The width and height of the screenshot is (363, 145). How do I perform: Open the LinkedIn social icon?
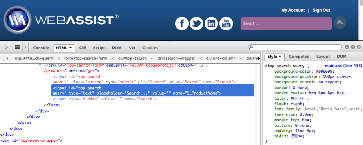coord(211,23)
